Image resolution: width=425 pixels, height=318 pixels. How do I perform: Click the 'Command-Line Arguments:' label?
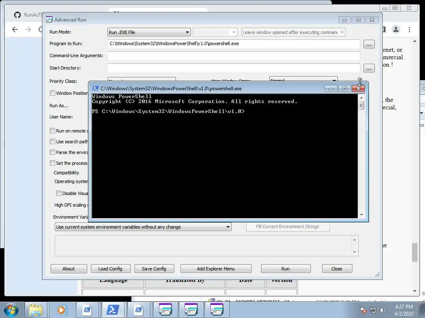[x=76, y=55]
